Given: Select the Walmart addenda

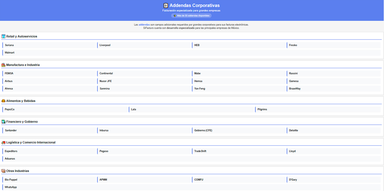Looking at the screenshot, I should 10,53.
